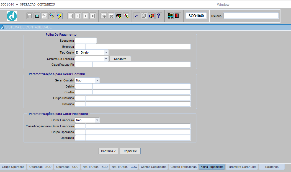
Task: Expand the Sistema De Terceiro dropdown
Action: (x=106, y=59)
